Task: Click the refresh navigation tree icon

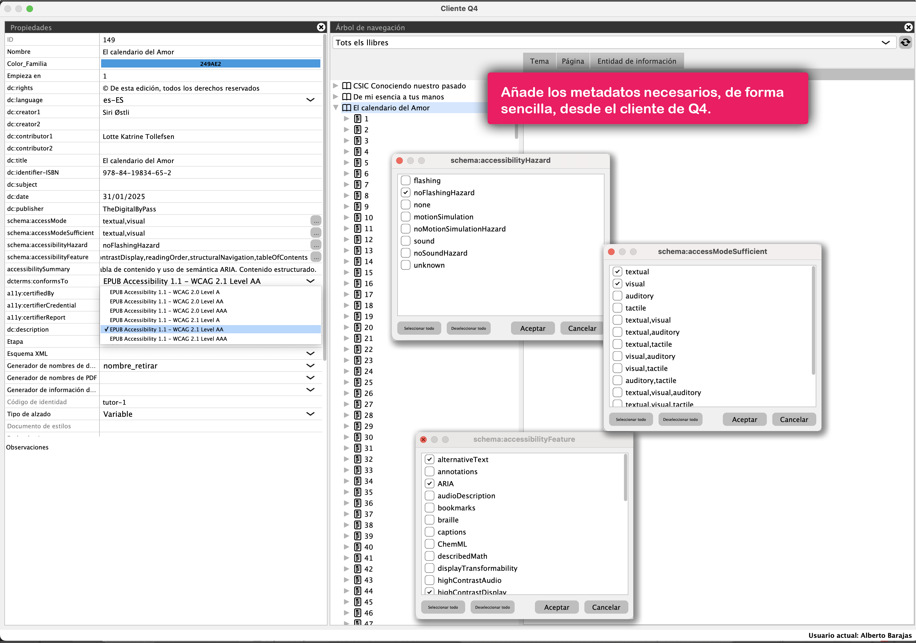Action: click(905, 42)
